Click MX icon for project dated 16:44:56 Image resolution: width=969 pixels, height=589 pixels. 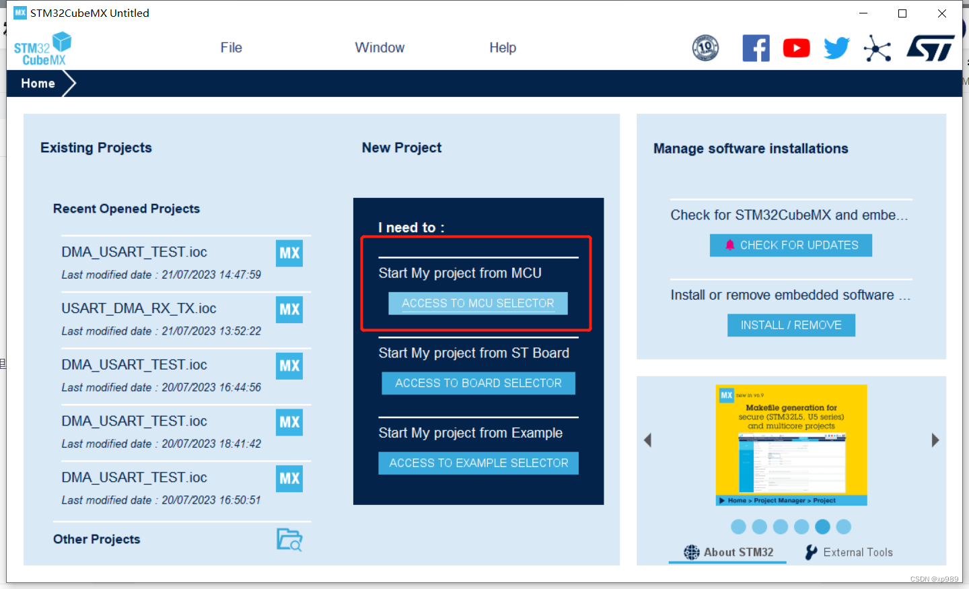[289, 366]
